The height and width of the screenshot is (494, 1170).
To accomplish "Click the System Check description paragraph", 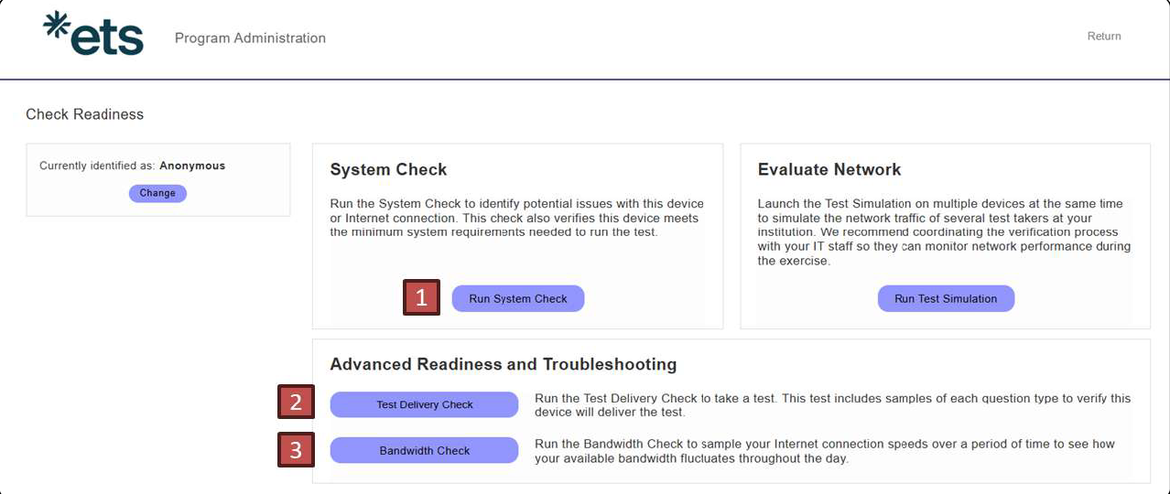I will click(516, 218).
